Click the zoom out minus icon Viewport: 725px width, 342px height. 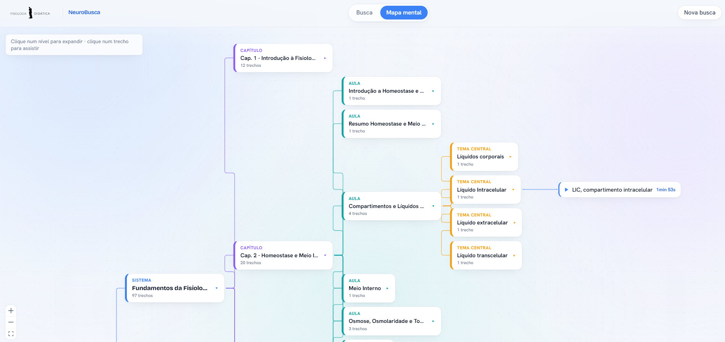tap(11, 322)
